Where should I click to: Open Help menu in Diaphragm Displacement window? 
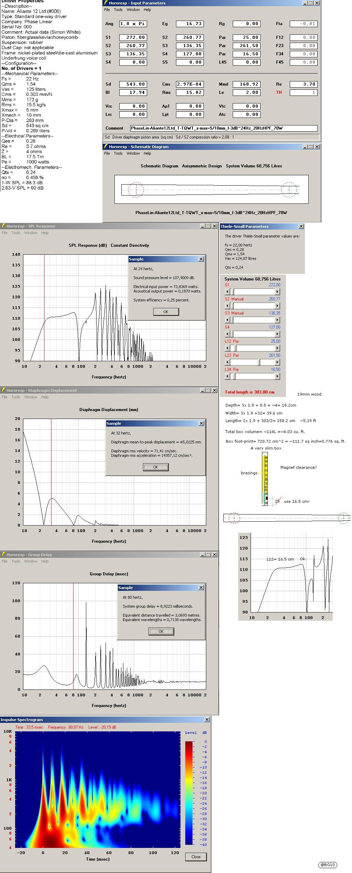click(45, 397)
